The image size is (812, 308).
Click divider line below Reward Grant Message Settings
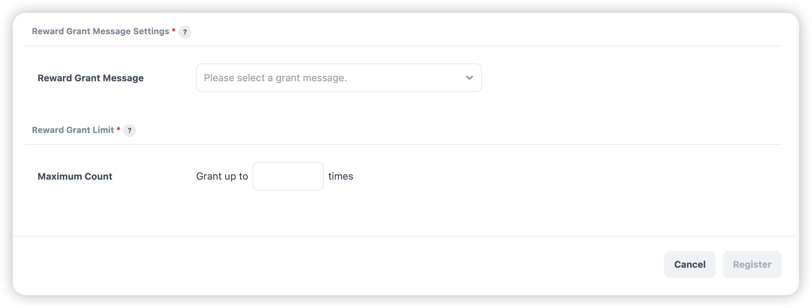403,46
